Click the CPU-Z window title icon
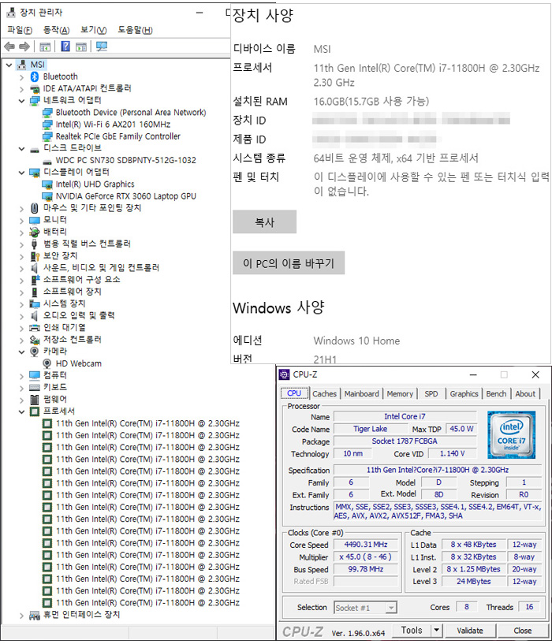552x644 pixels. click(284, 374)
